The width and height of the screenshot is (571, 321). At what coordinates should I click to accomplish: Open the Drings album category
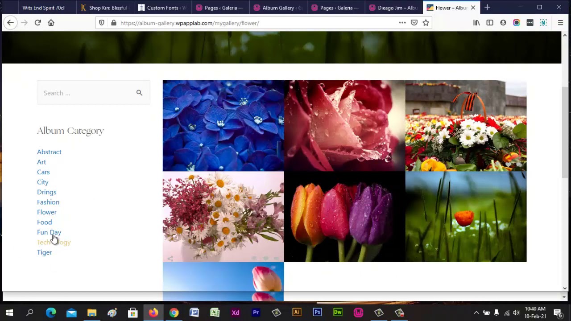[x=46, y=192]
